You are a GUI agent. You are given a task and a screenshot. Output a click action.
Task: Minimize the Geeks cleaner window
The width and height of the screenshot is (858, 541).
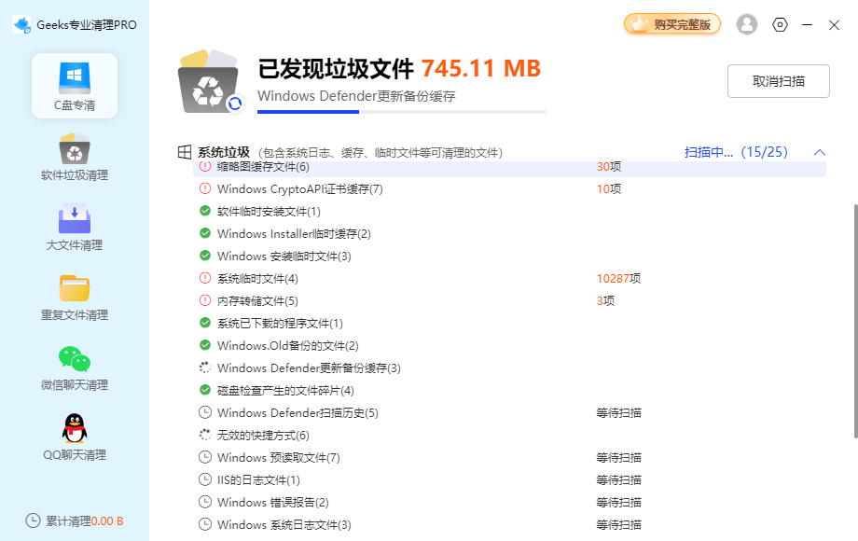click(x=807, y=24)
